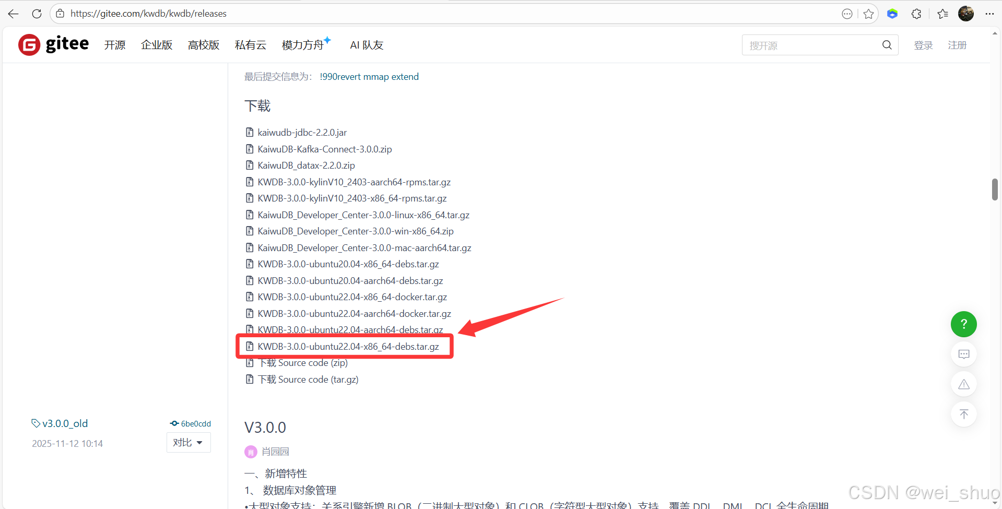Viewport: 1002px width, 509px height.
Task: Click the Gitee logo
Action: click(54, 44)
